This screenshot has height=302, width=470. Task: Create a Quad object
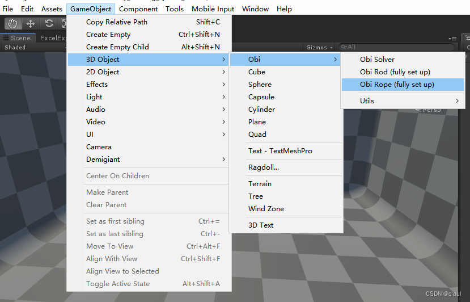tap(285, 135)
